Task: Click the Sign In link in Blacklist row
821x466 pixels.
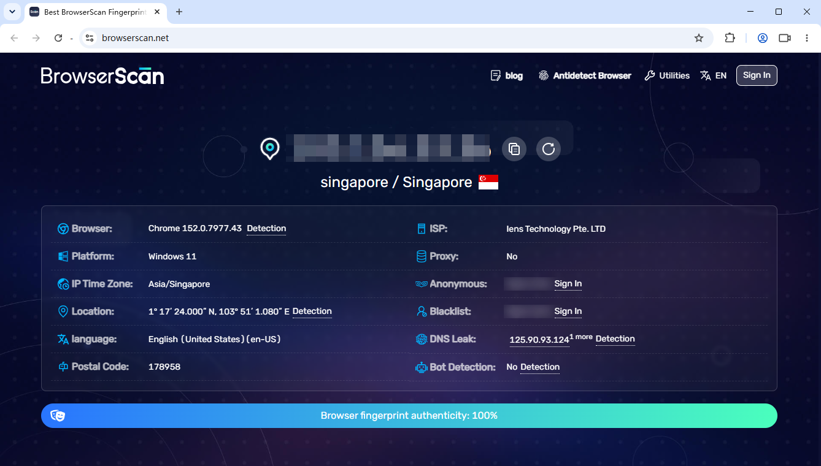Action: click(x=568, y=311)
